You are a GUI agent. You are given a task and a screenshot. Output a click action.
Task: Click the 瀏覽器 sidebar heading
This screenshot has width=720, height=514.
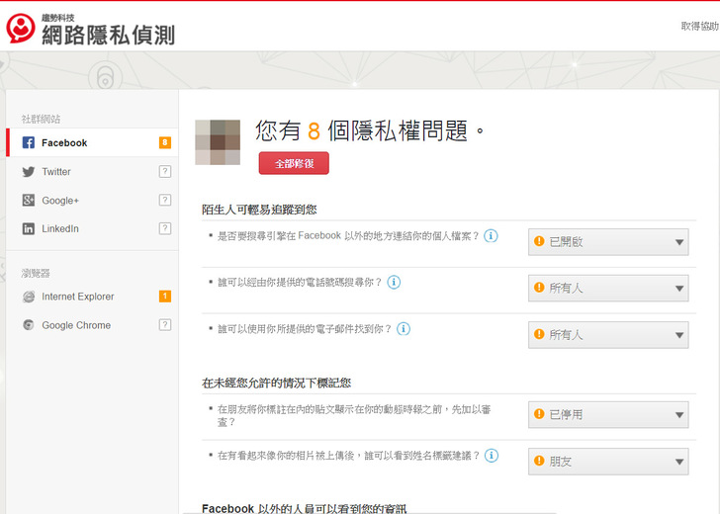click(36, 273)
